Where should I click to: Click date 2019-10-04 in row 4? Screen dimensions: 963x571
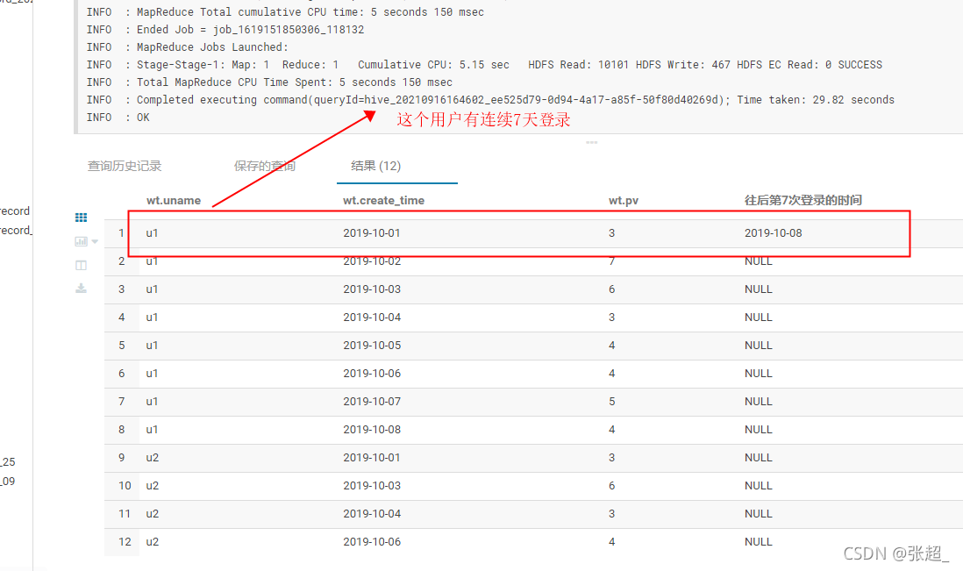[372, 318]
